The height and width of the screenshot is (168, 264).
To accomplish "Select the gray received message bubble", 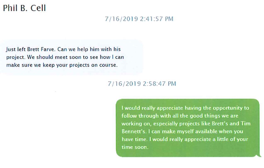I will tap(71, 57).
